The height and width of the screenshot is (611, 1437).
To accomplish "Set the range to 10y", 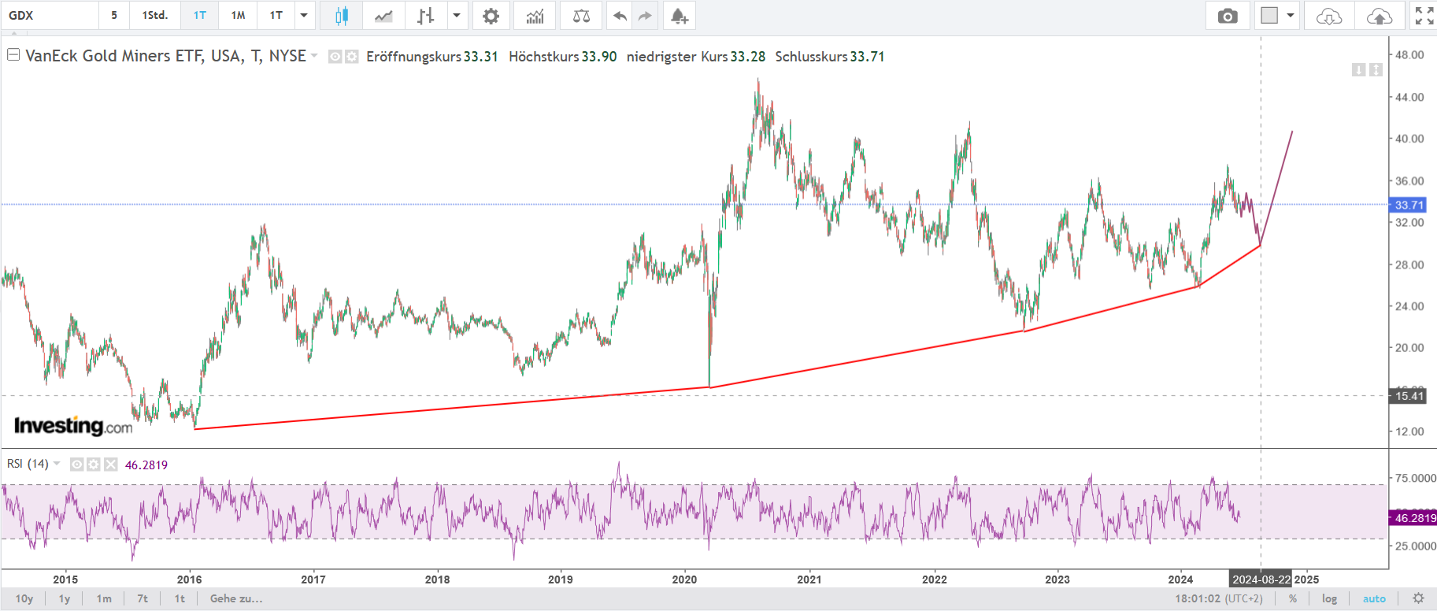I will pos(24,598).
